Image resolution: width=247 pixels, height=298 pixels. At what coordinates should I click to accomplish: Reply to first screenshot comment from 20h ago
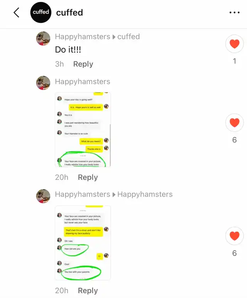(x=88, y=178)
